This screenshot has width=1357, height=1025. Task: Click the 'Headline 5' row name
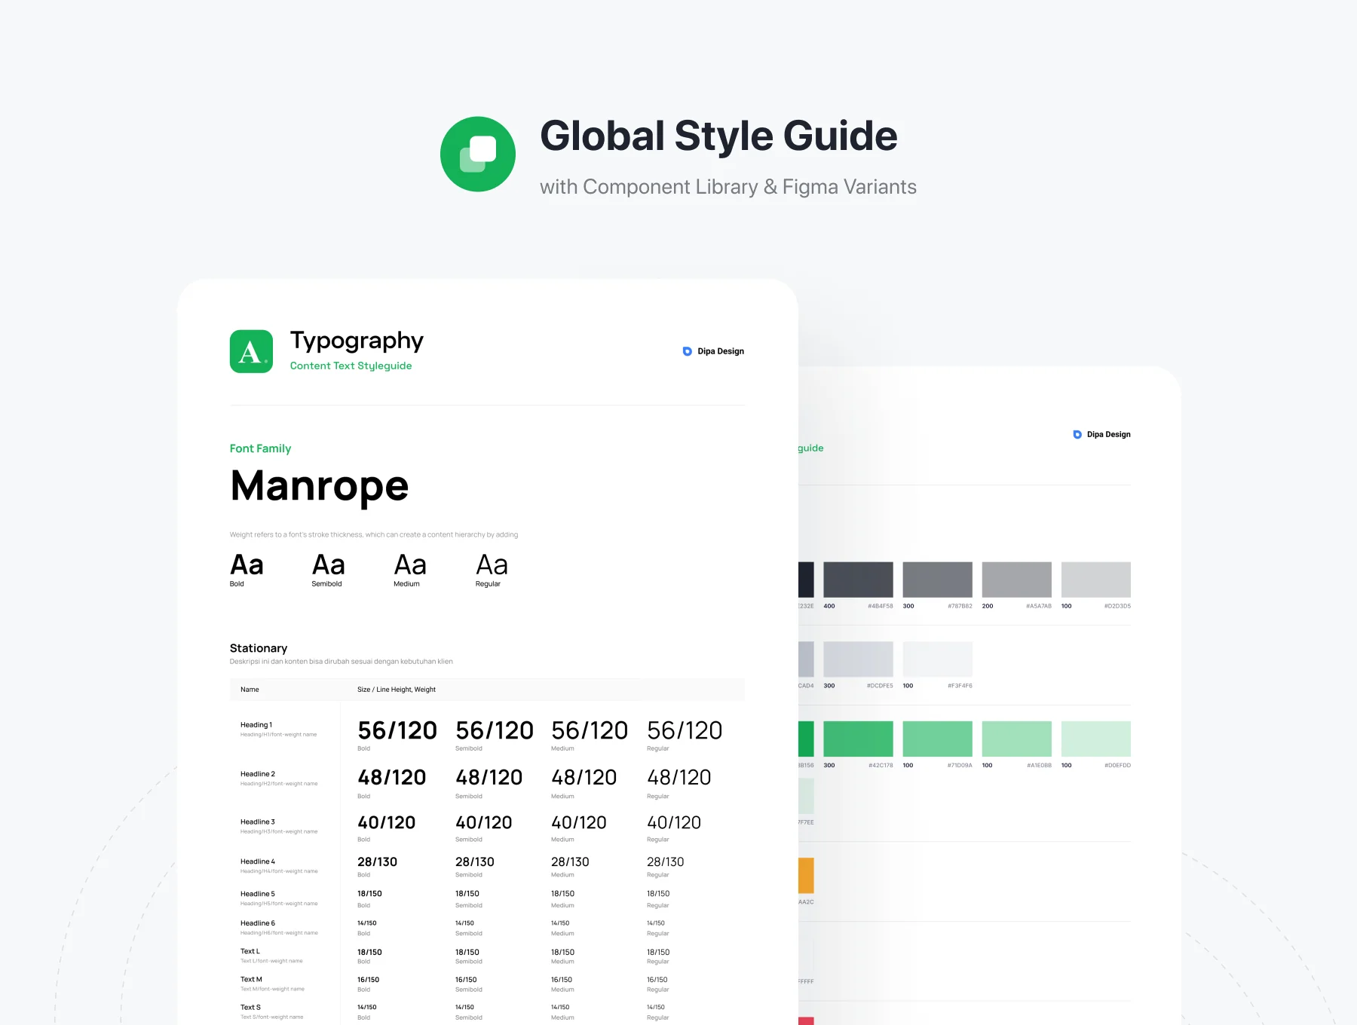tap(258, 894)
